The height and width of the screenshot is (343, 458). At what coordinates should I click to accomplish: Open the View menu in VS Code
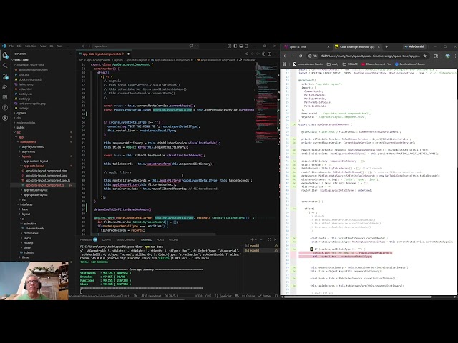(x=43, y=46)
